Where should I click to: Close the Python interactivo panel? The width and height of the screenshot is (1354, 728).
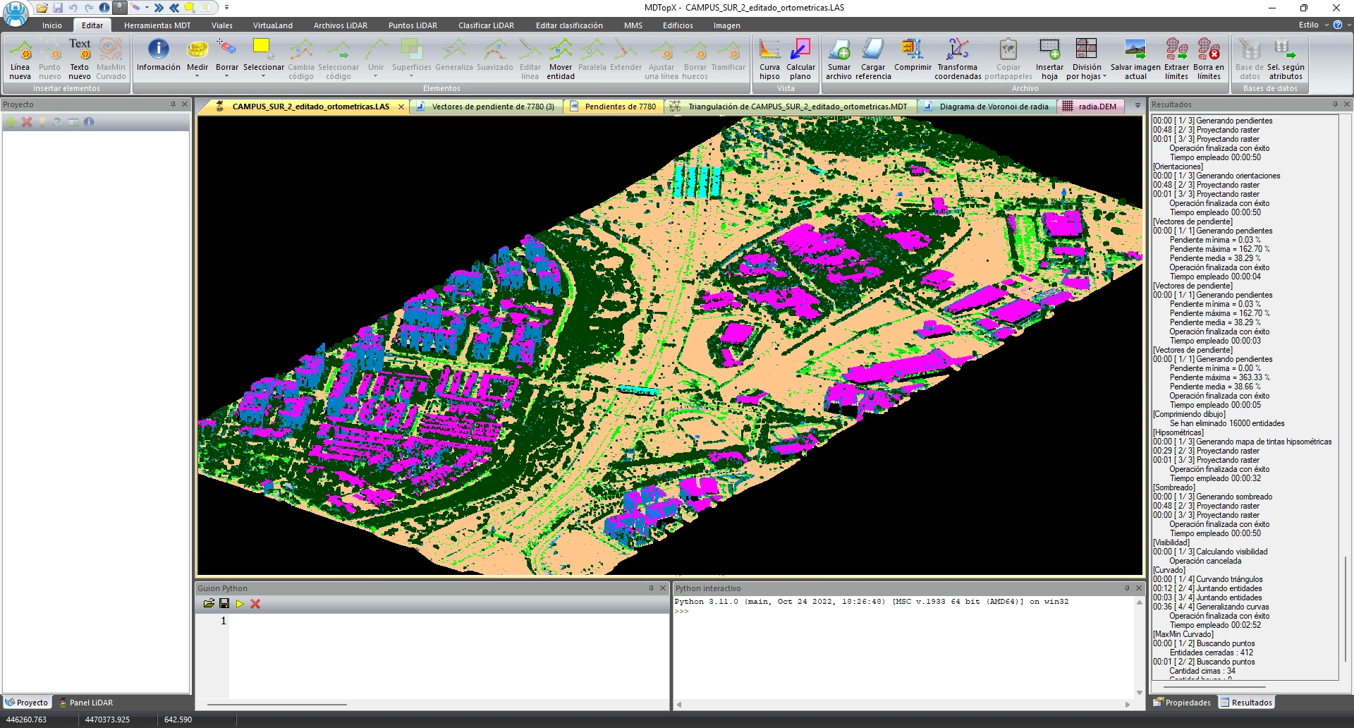(1138, 588)
